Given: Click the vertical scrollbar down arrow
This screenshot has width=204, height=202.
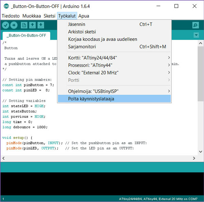Looking at the screenshot, I should [201, 151].
